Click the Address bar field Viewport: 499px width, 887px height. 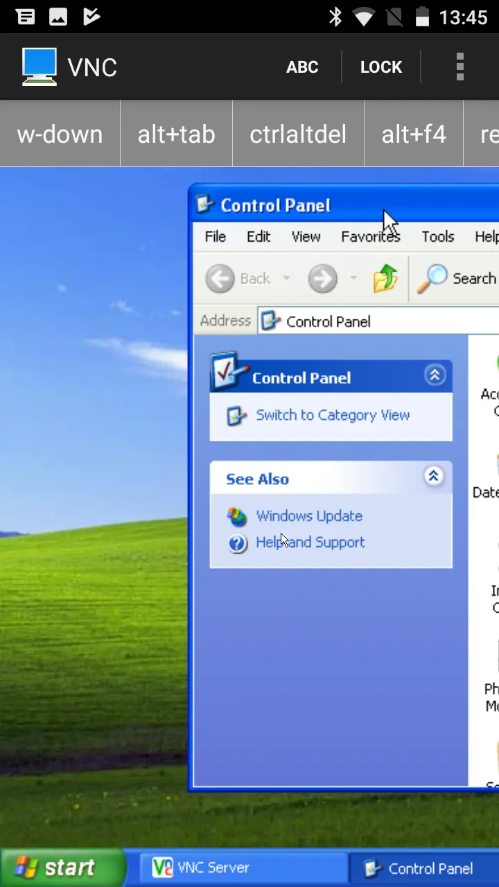378,322
